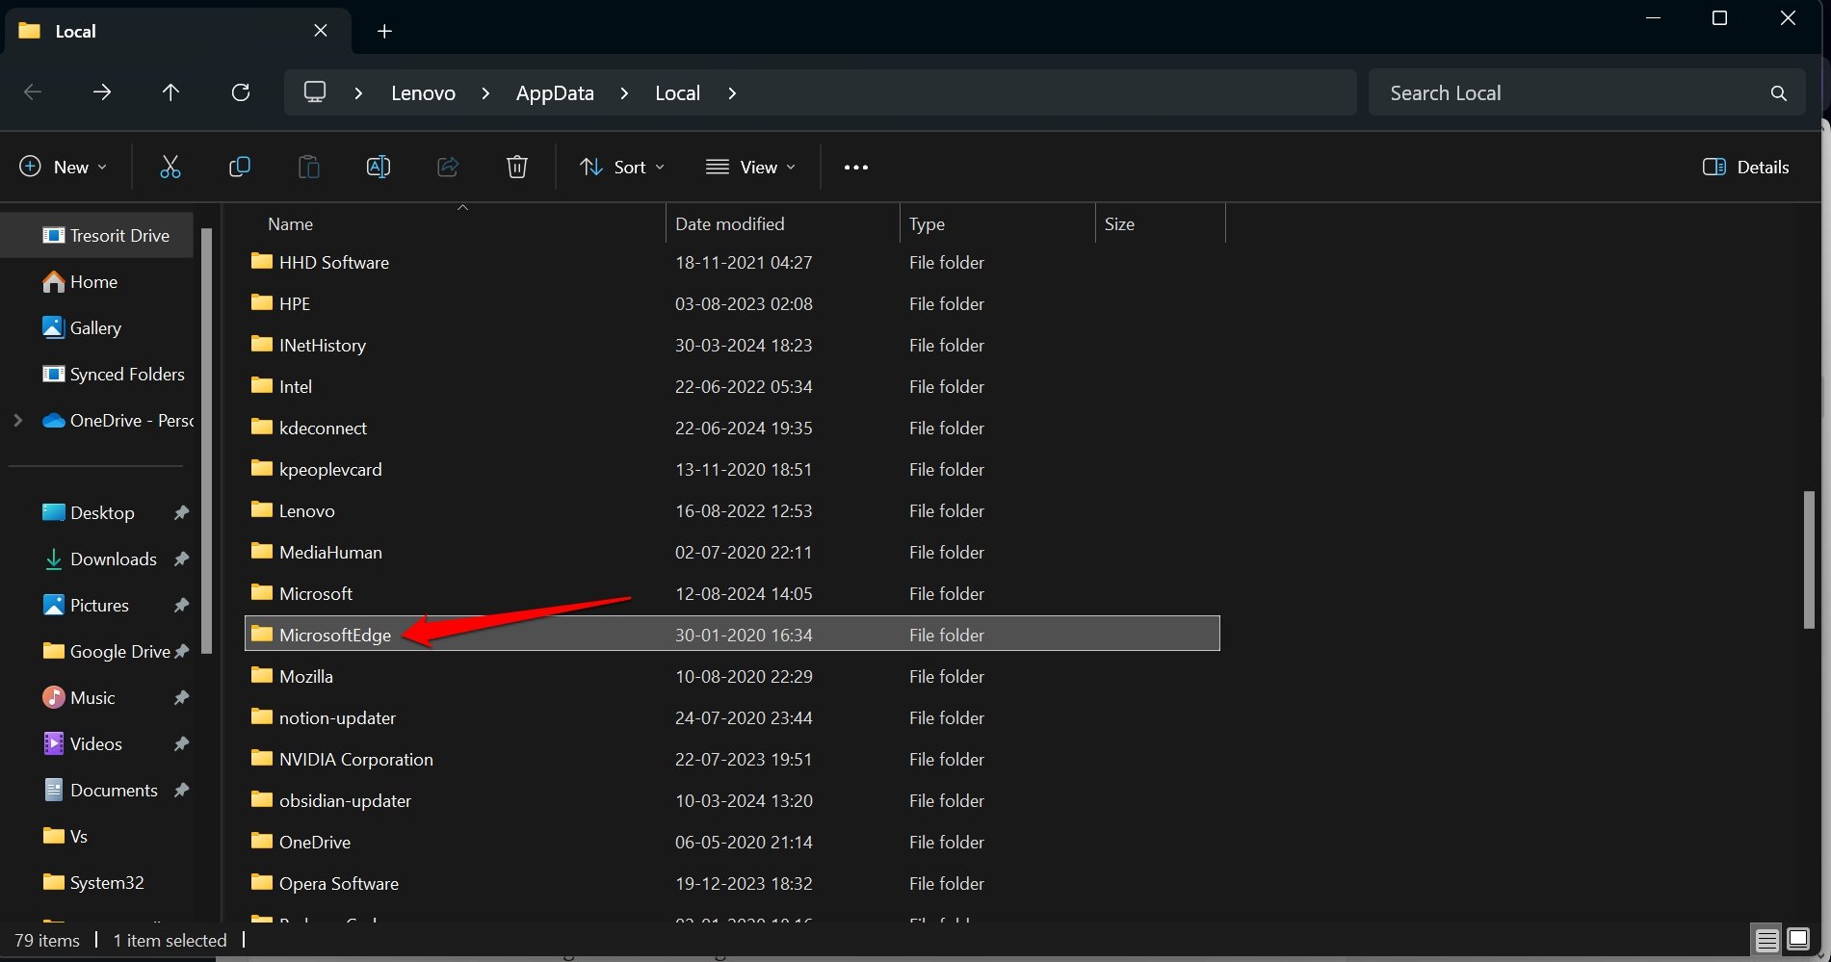Open the View dropdown menu
1831x962 pixels.
coord(750,167)
